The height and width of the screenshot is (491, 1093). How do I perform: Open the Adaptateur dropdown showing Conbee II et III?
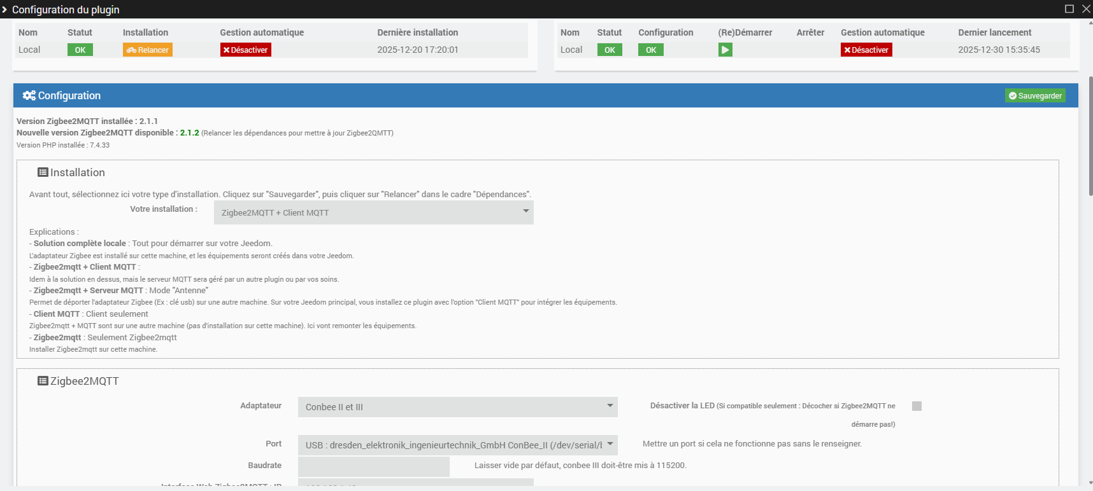pyautogui.click(x=458, y=407)
